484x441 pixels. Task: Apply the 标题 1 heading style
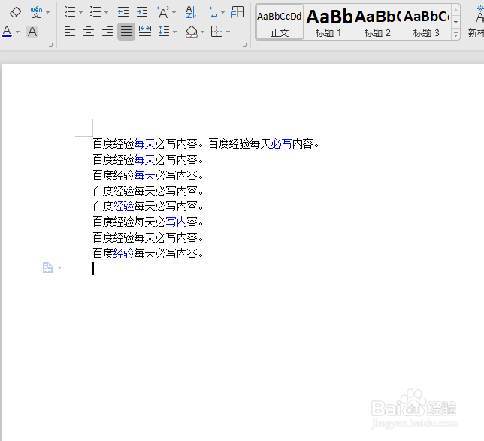328,22
